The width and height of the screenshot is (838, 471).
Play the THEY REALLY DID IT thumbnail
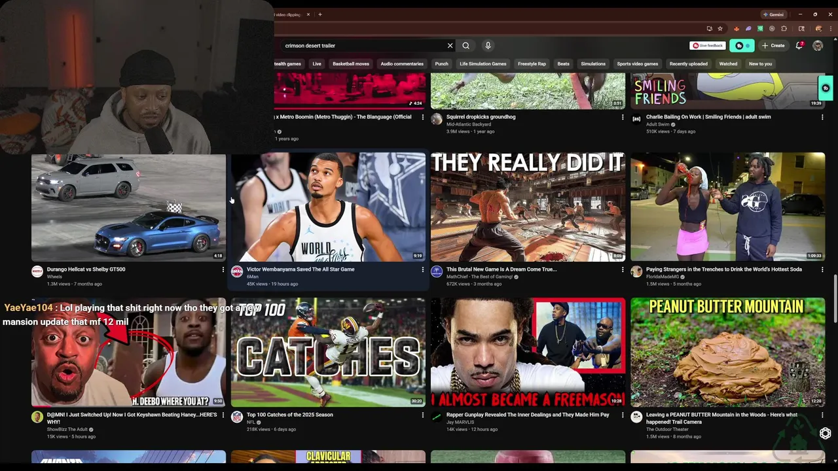pyautogui.click(x=528, y=207)
